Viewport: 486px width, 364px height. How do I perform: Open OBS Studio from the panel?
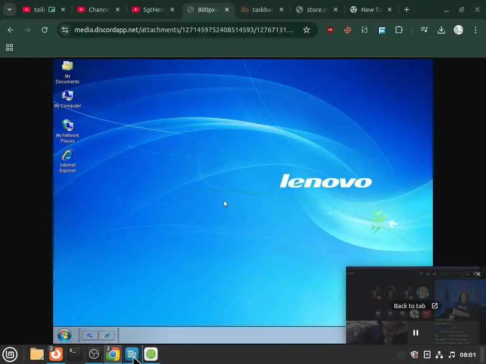pyautogui.click(x=94, y=354)
